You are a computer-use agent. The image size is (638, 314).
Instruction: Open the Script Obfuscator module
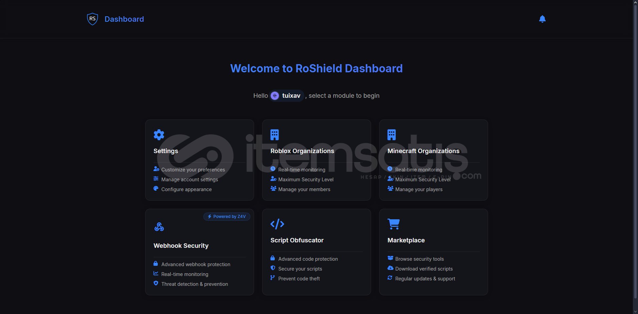tap(297, 240)
